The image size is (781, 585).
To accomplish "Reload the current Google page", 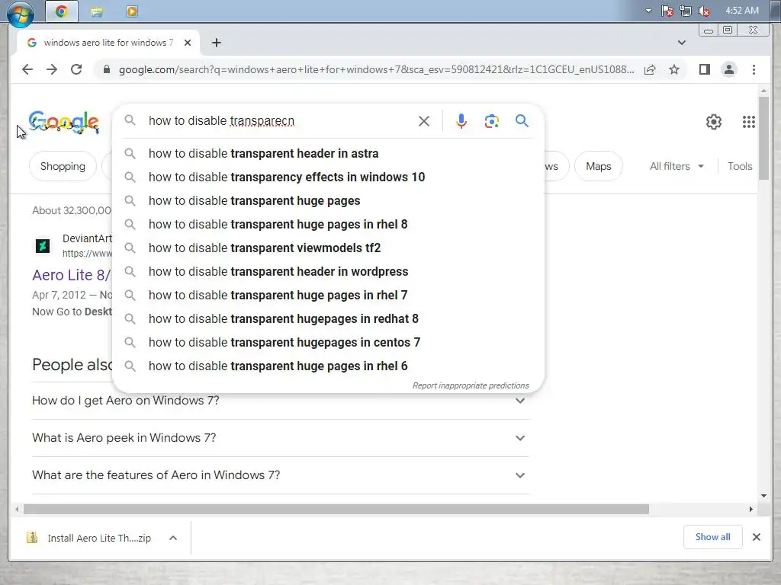I will (76, 69).
